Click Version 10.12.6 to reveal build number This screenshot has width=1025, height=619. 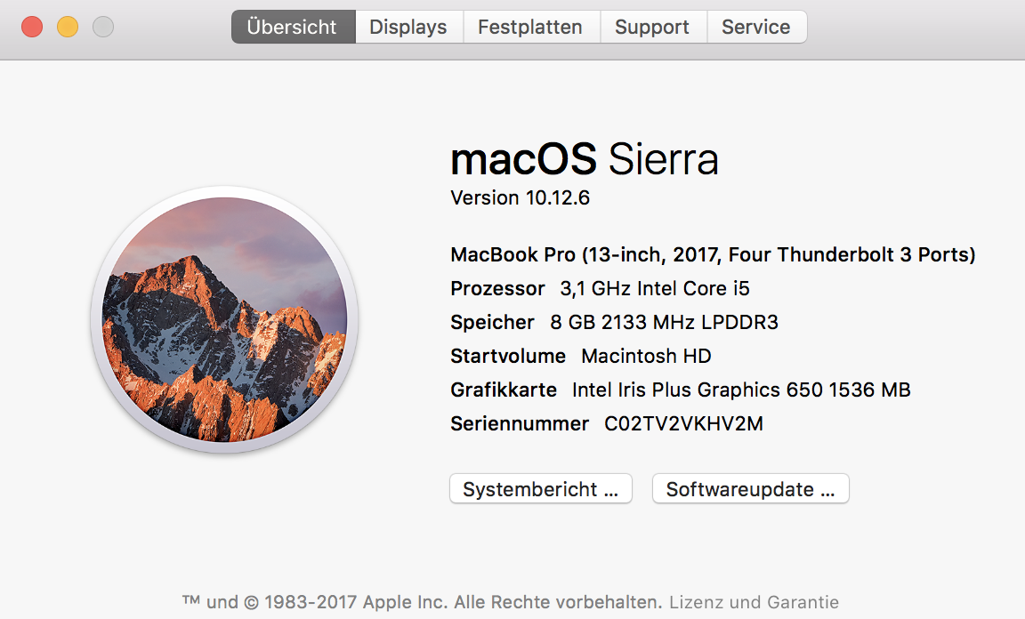520,197
